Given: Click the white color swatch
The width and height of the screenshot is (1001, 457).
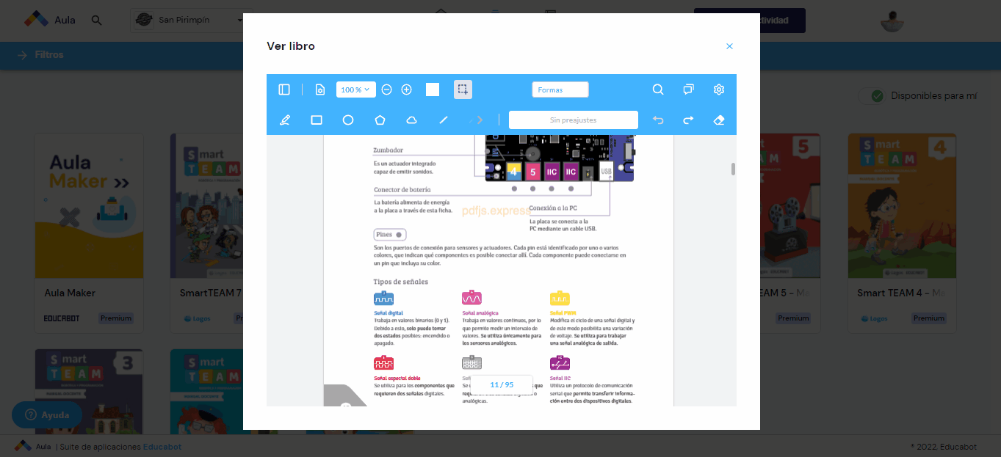Looking at the screenshot, I should click(433, 89).
